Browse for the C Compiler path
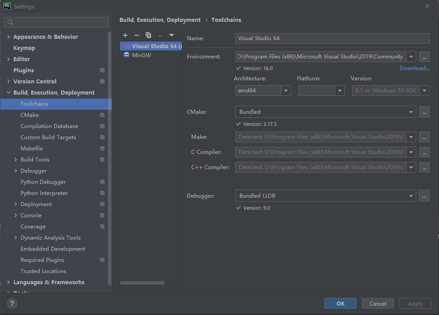 click(x=424, y=152)
